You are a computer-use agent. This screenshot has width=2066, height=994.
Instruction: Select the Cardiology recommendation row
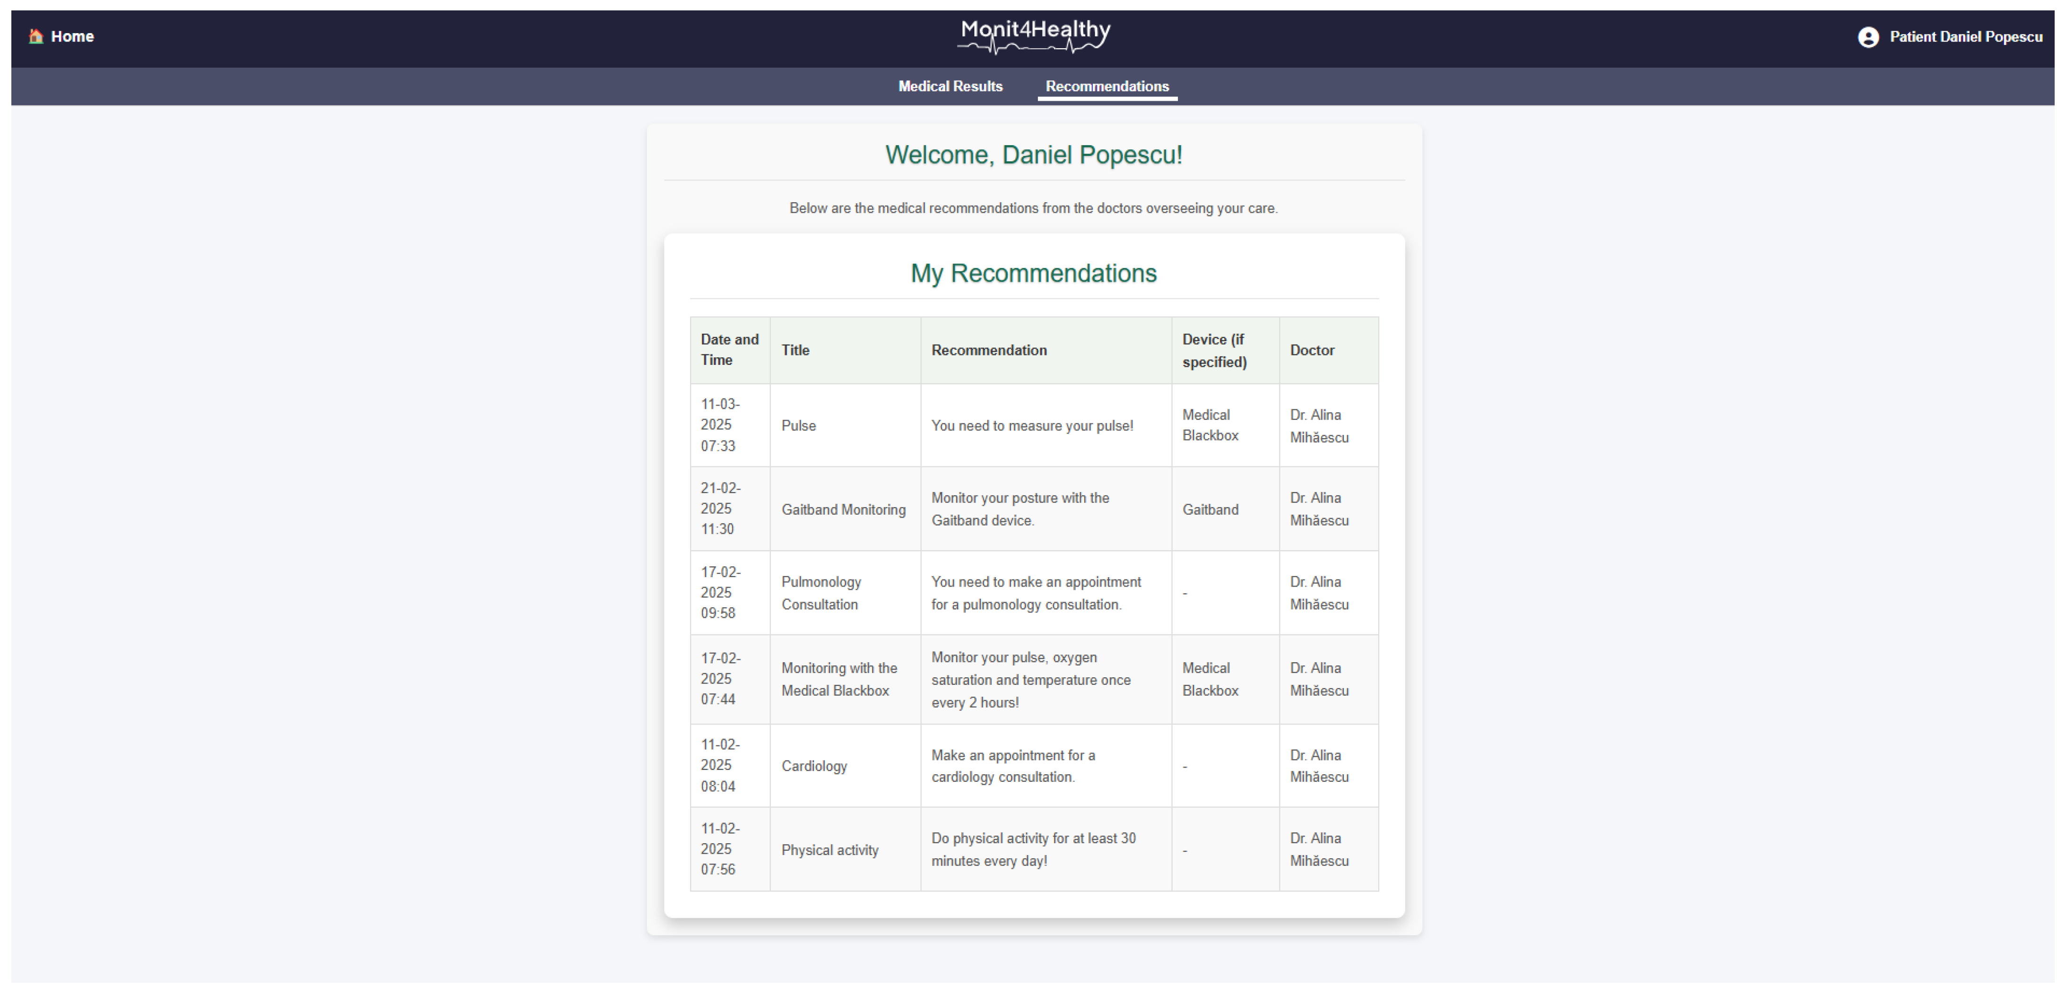813,766
